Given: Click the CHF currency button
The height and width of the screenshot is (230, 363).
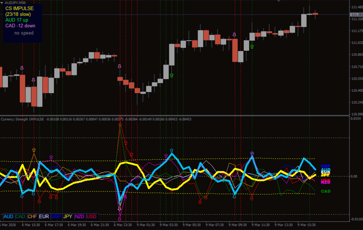Looking at the screenshot, I should pyautogui.click(x=32, y=216).
